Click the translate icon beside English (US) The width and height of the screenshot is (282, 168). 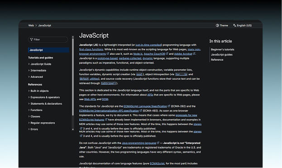point(234,25)
